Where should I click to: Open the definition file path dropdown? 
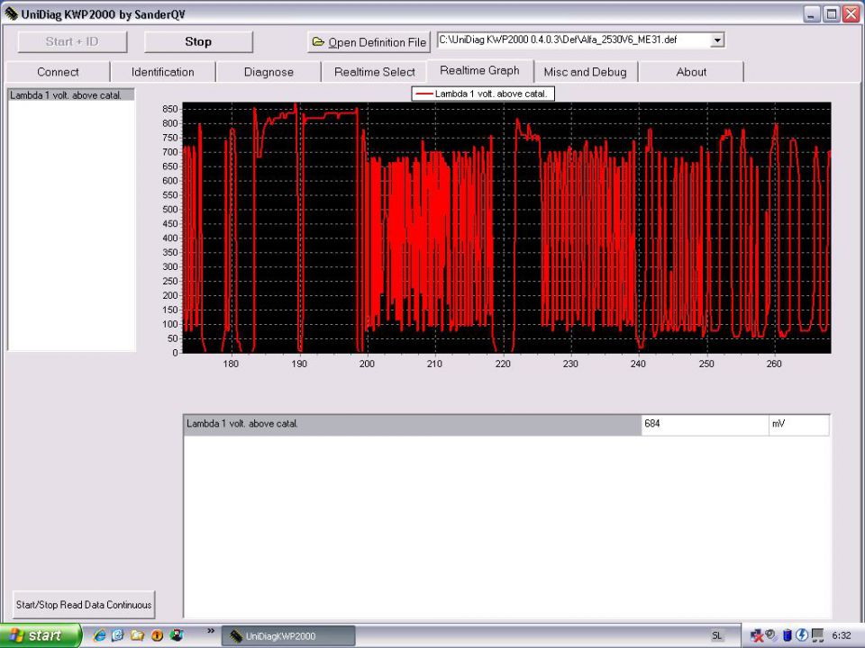coord(717,40)
